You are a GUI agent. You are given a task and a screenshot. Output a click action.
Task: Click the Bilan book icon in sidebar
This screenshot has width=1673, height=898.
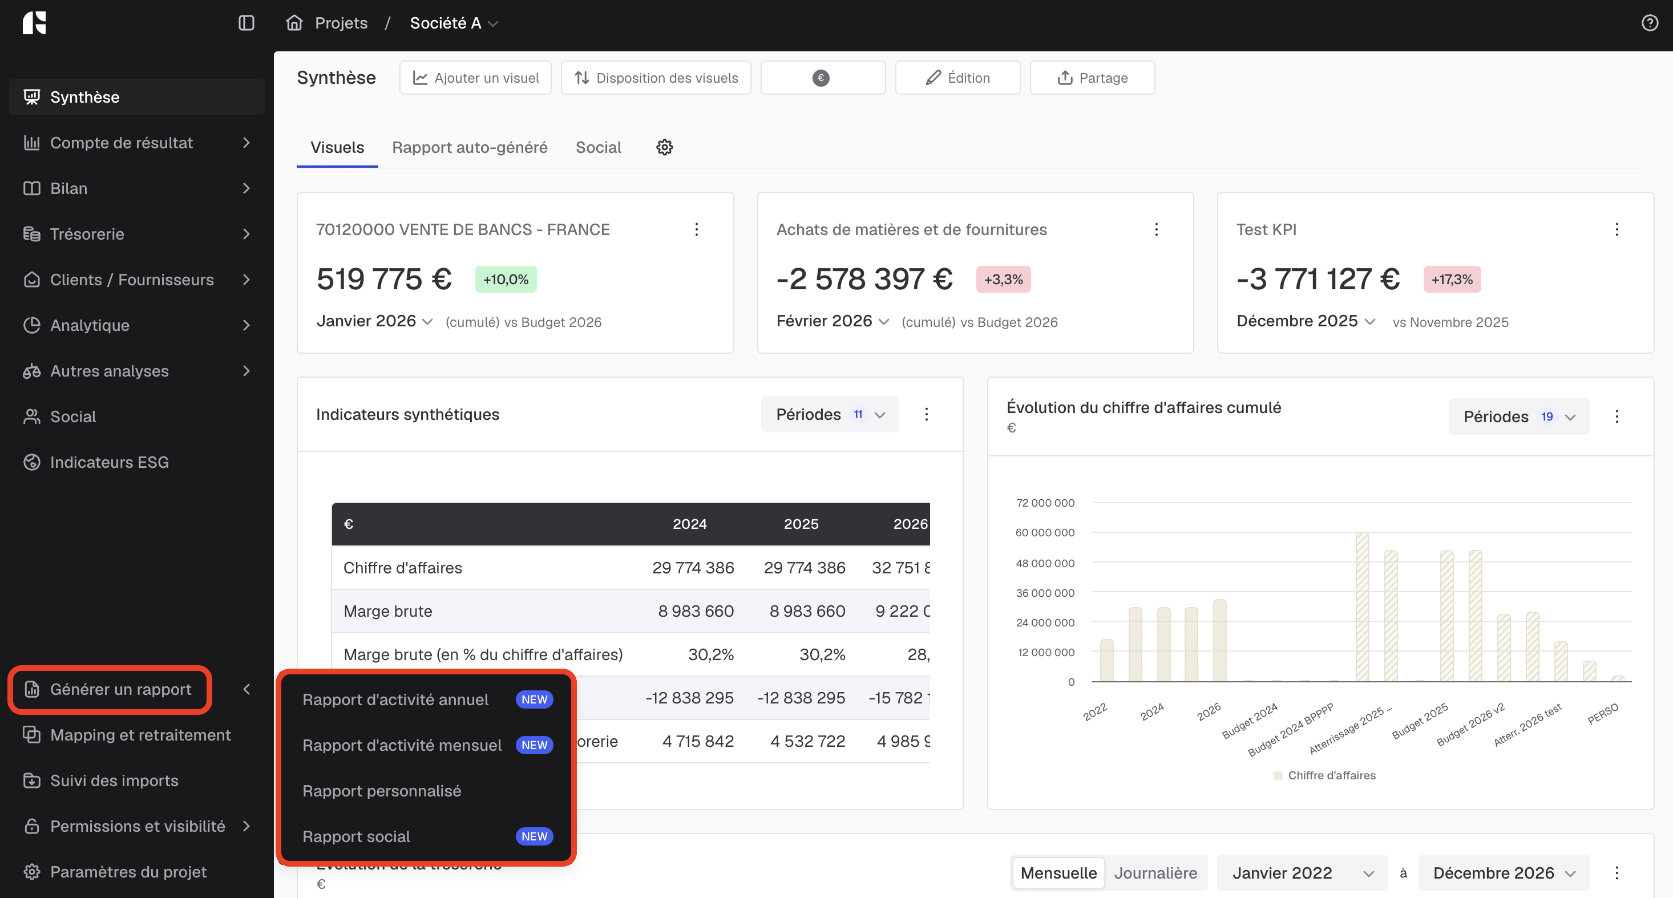point(32,188)
